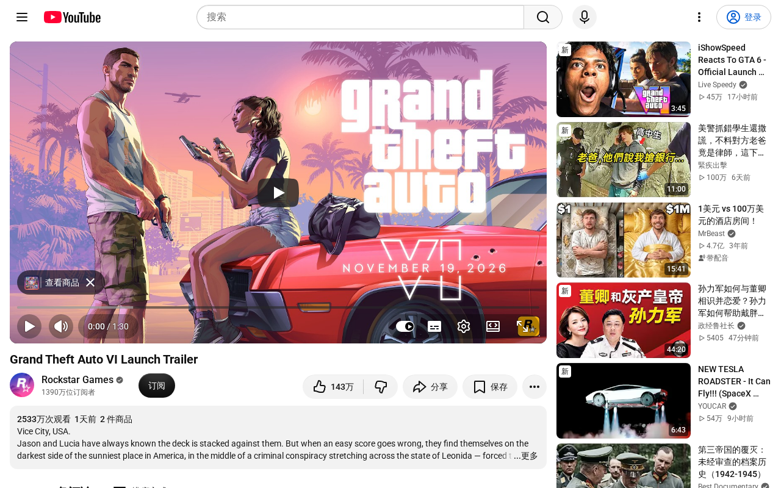Click the Grand Theft Auto VI Launch Trailer title
781x488 pixels.
[x=104, y=359]
